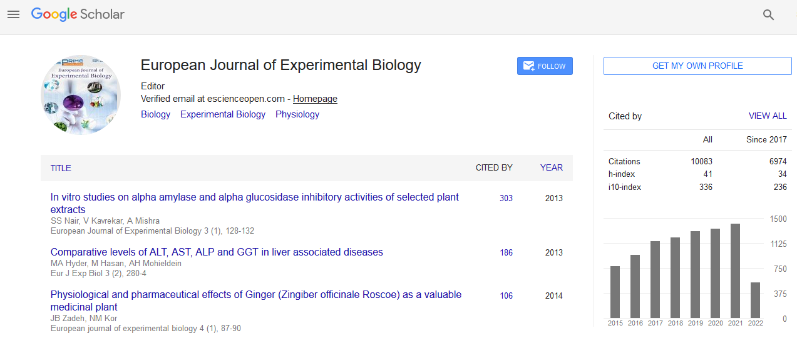Sort articles by Title column header
The width and height of the screenshot is (797, 338).
coord(61,168)
